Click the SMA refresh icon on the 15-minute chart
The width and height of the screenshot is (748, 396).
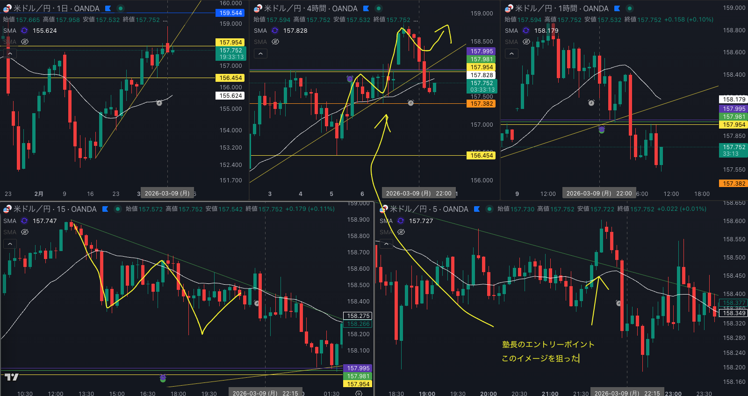24,221
